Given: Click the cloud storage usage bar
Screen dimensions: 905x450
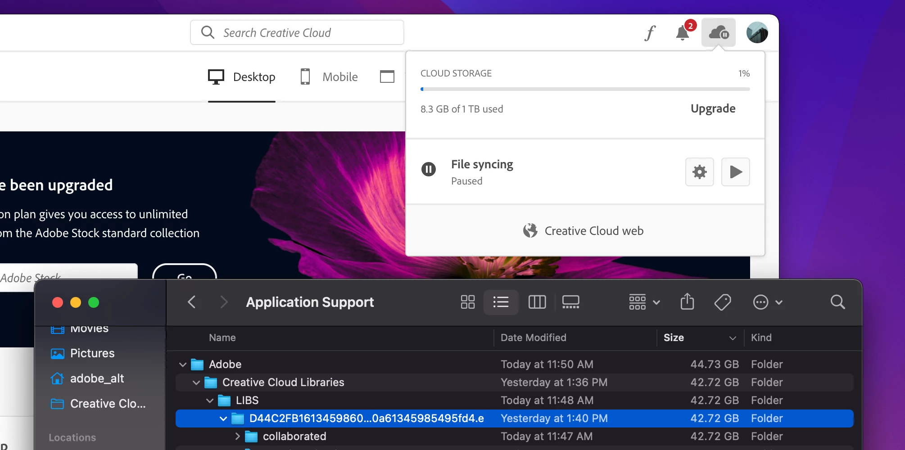Looking at the screenshot, I should [585, 89].
